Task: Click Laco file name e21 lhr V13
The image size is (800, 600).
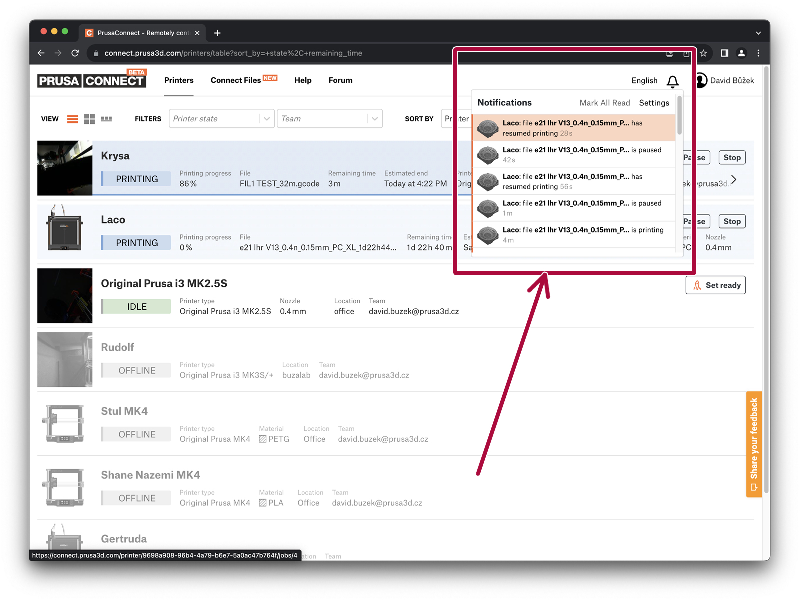Action: coord(318,248)
